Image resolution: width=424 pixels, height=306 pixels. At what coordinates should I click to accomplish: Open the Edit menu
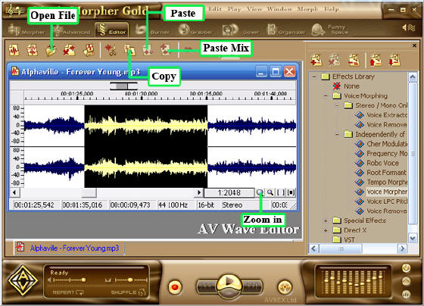[215, 9]
